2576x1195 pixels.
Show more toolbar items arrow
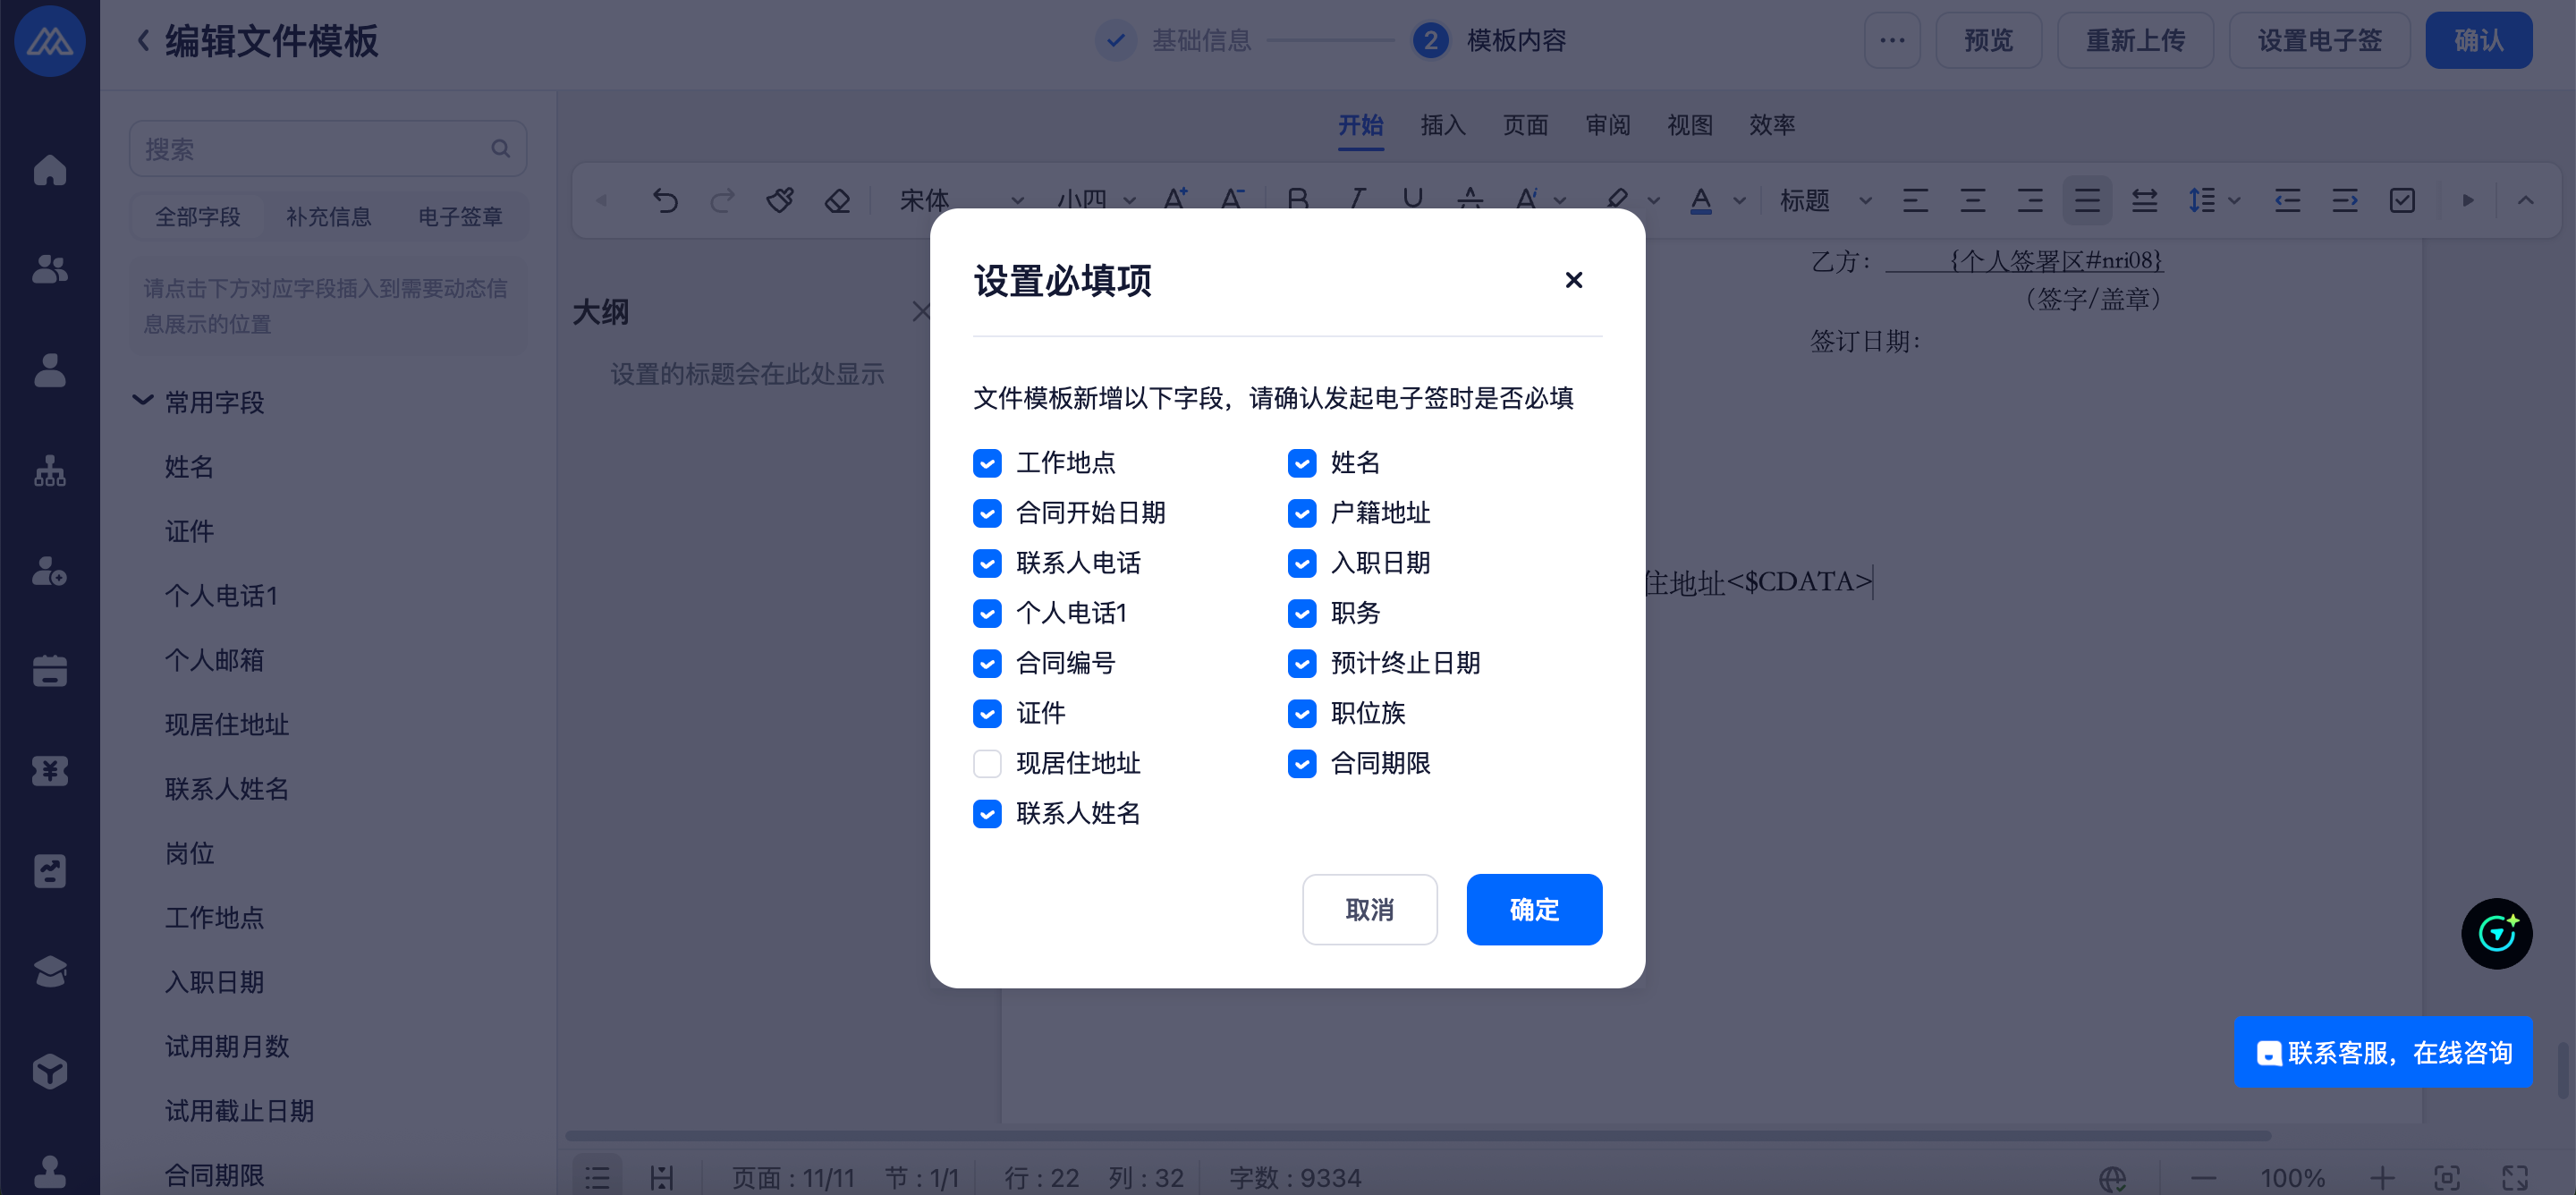tap(2468, 201)
